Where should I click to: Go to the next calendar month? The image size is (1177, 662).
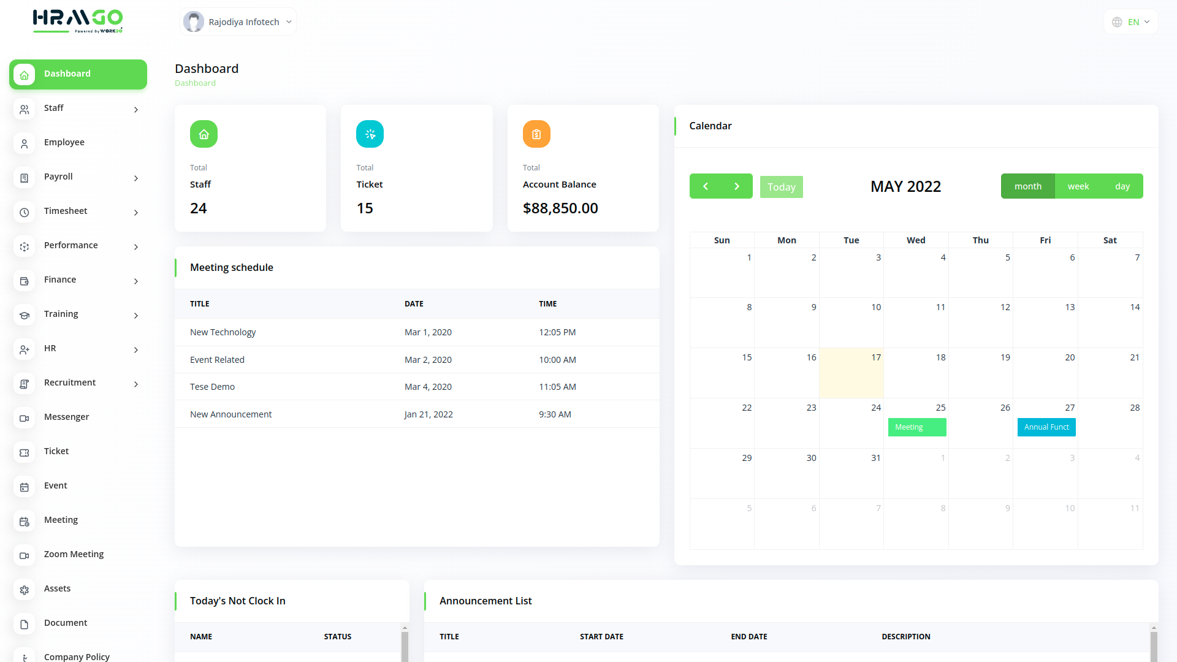point(737,186)
